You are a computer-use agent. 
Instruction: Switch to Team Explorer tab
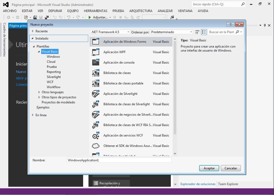point(228,184)
